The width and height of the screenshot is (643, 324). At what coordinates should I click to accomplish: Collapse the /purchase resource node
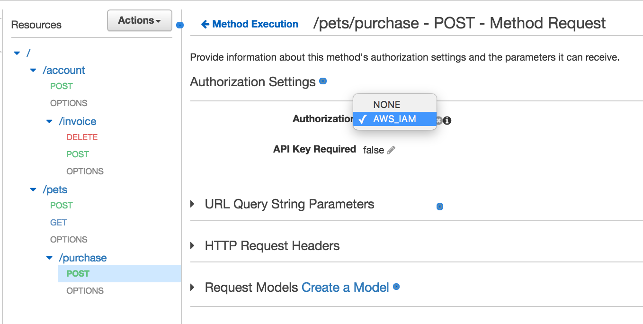[49, 258]
